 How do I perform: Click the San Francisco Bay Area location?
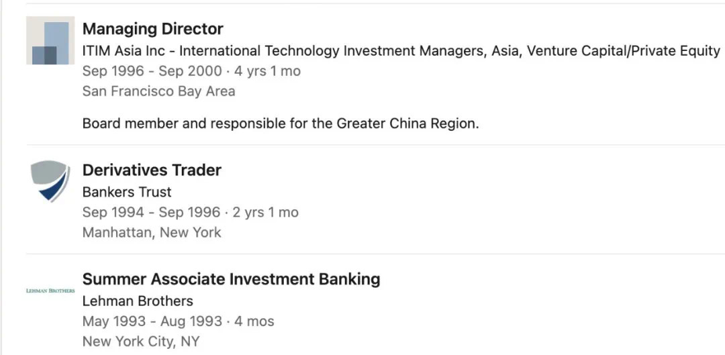[x=158, y=91]
